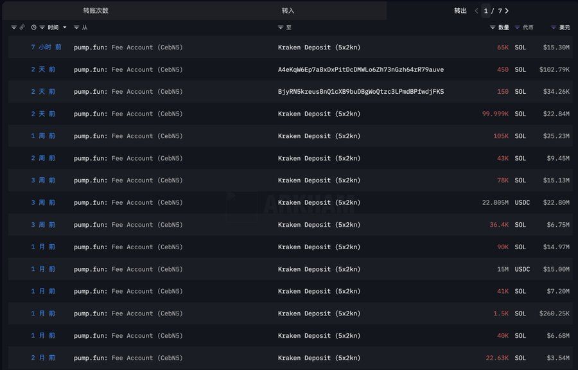
Task: Click the link chain icon in header
Action: [x=22, y=28]
